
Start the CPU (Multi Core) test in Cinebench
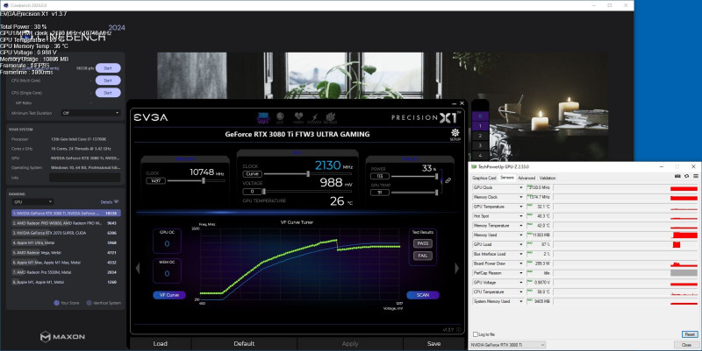coord(108,81)
